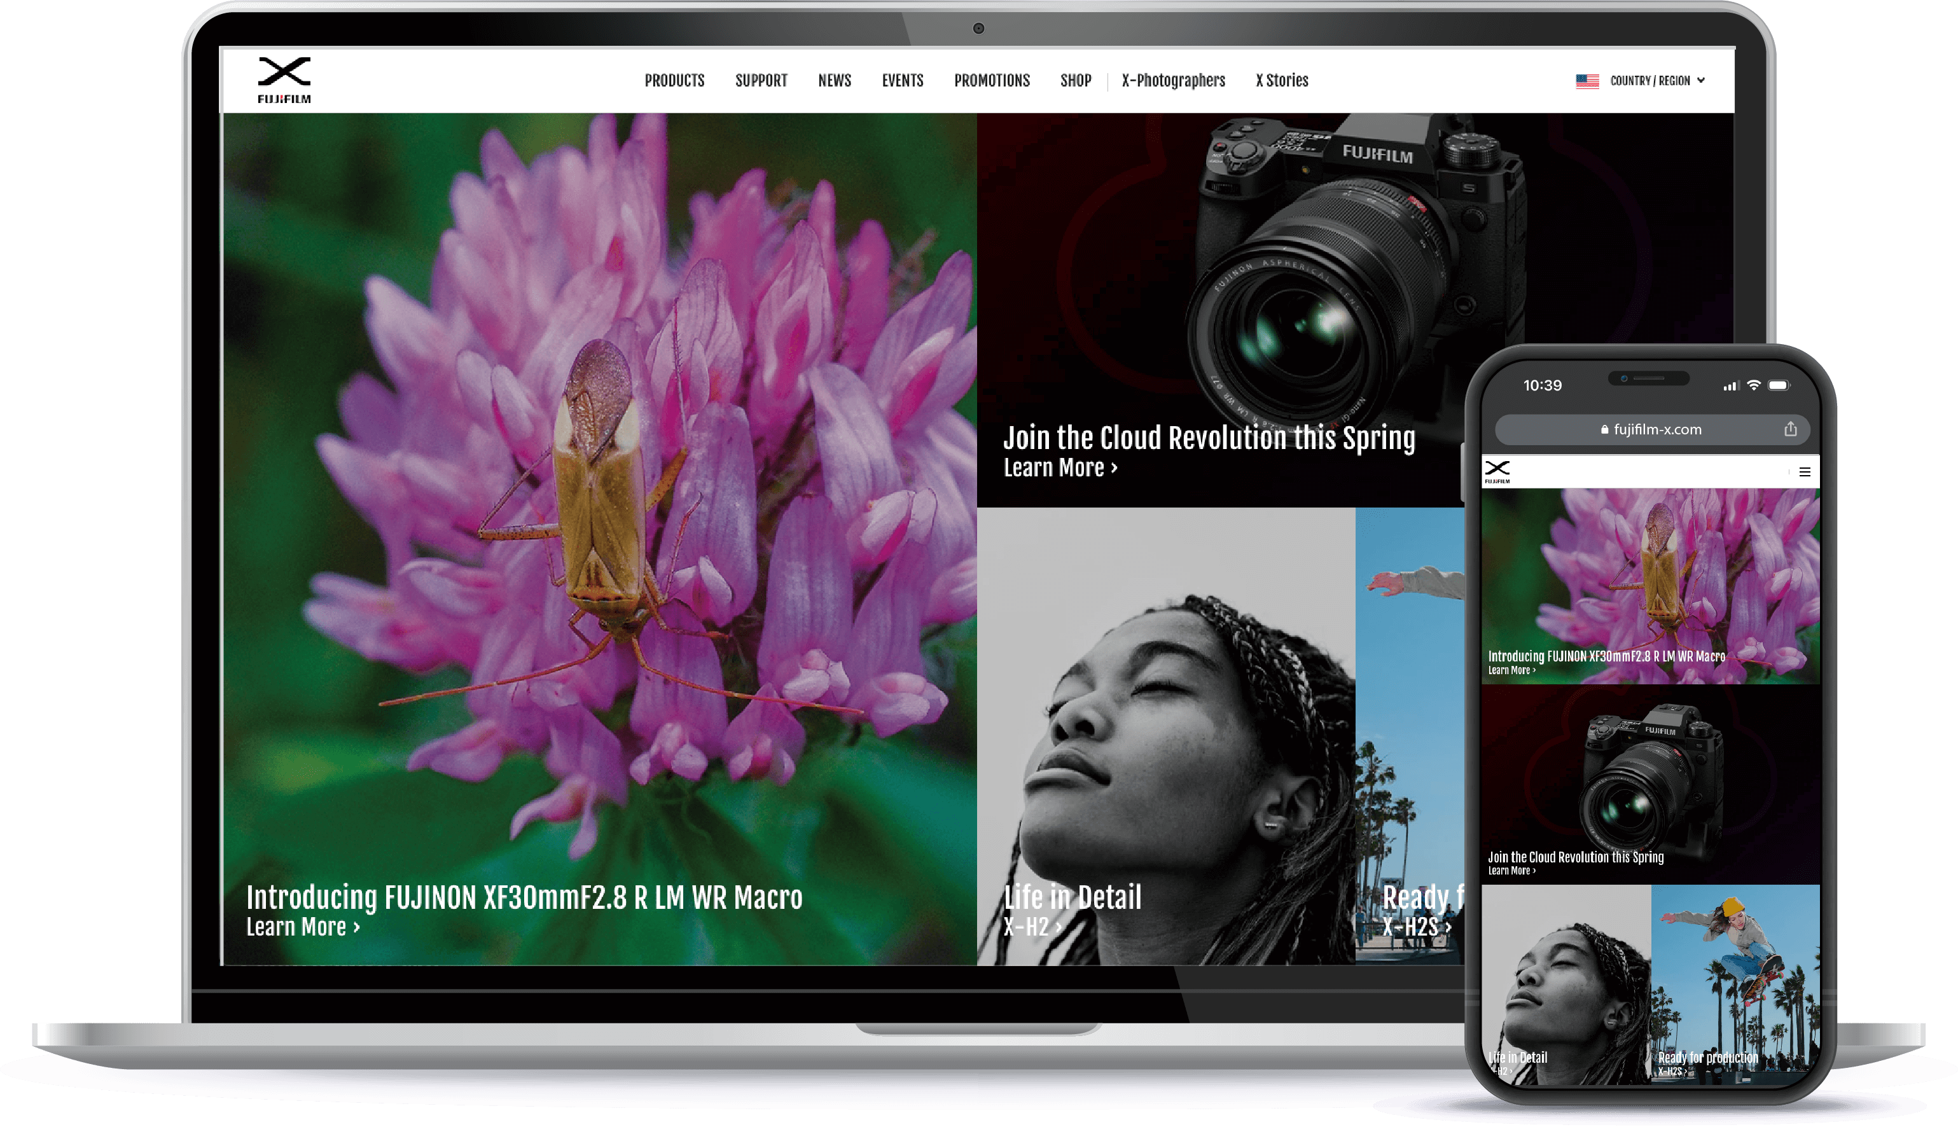
Task: Select Promotions in the navigation
Action: [x=991, y=81]
